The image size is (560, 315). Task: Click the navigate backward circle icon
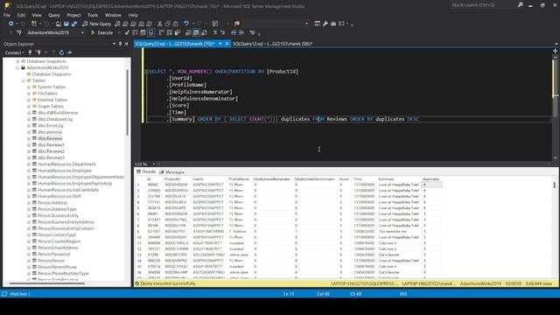click(x=11, y=24)
